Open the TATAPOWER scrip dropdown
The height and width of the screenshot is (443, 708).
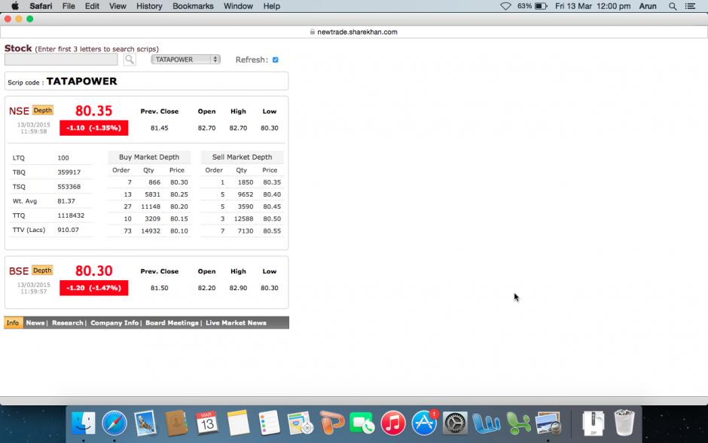(x=185, y=60)
